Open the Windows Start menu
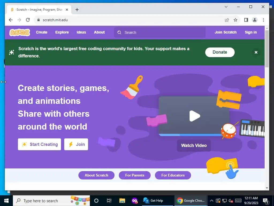 pyautogui.click(x=6, y=201)
